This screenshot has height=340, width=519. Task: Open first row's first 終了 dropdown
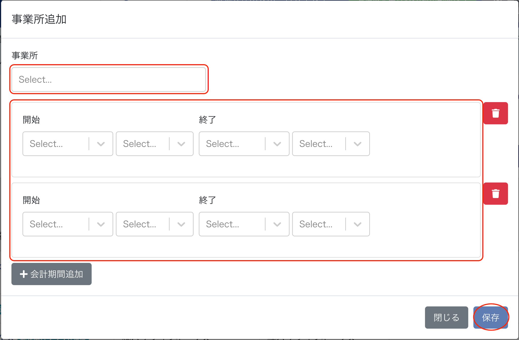pyautogui.click(x=232, y=144)
